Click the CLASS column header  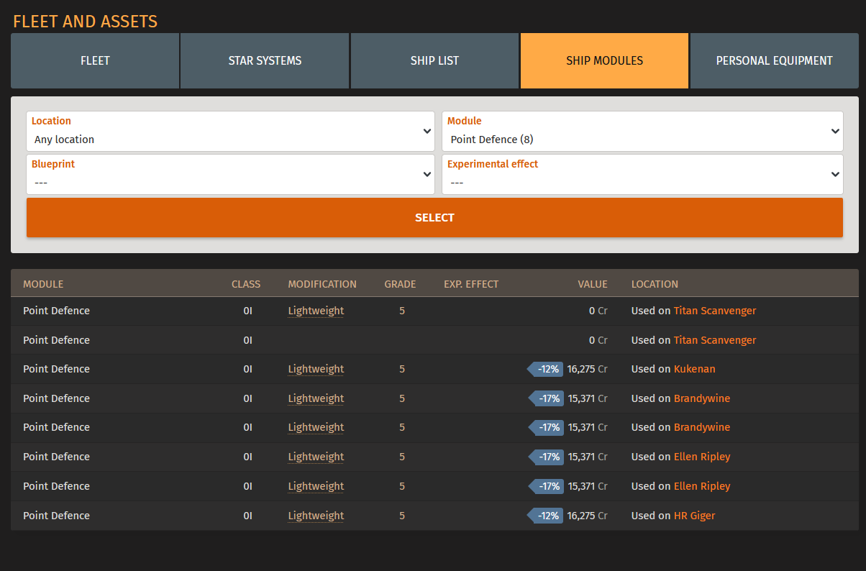pyautogui.click(x=246, y=284)
